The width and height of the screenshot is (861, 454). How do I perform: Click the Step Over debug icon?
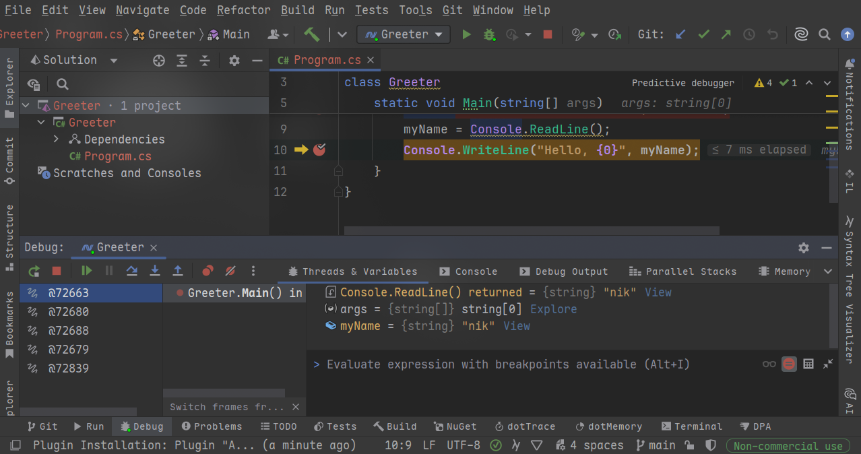(132, 271)
